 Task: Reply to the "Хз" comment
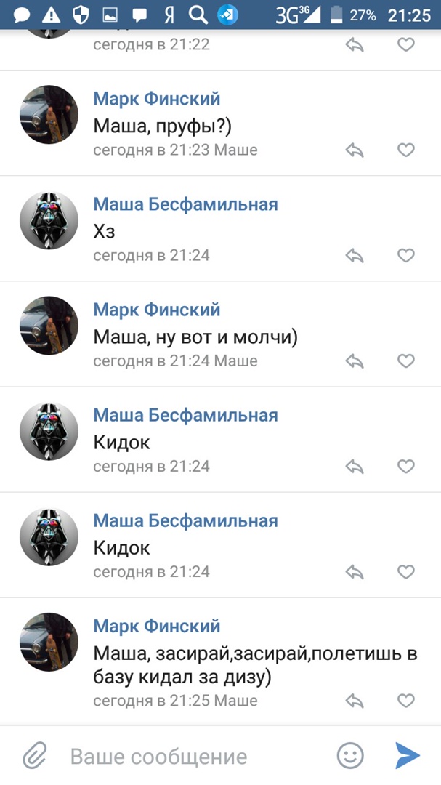pos(354,256)
